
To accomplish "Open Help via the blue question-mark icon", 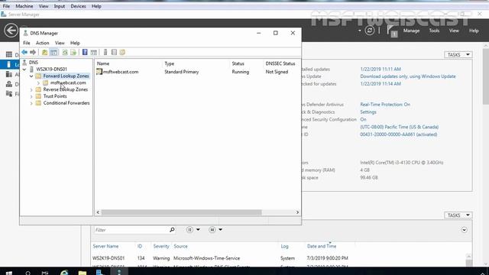I will click(85, 52).
